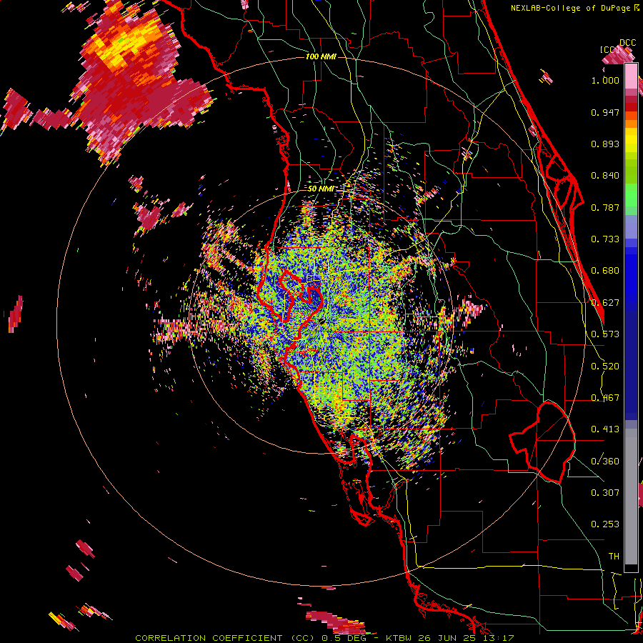Click the "50 NMI" range ring label
Image resolution: width=643 pixels, height=643 pixels.
[x=321, y=189]
